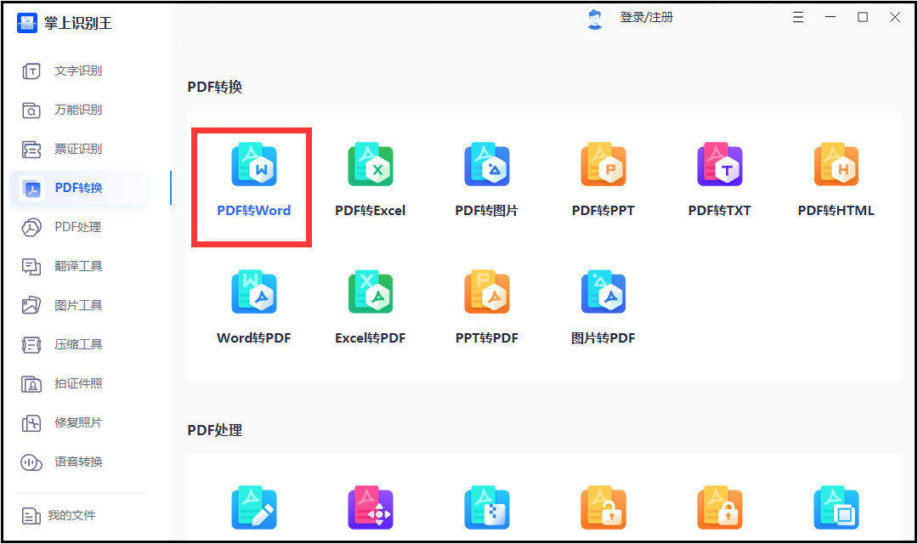Open the PDF转Word converter
The image size is (918, 544).
(x=253, y=180)
